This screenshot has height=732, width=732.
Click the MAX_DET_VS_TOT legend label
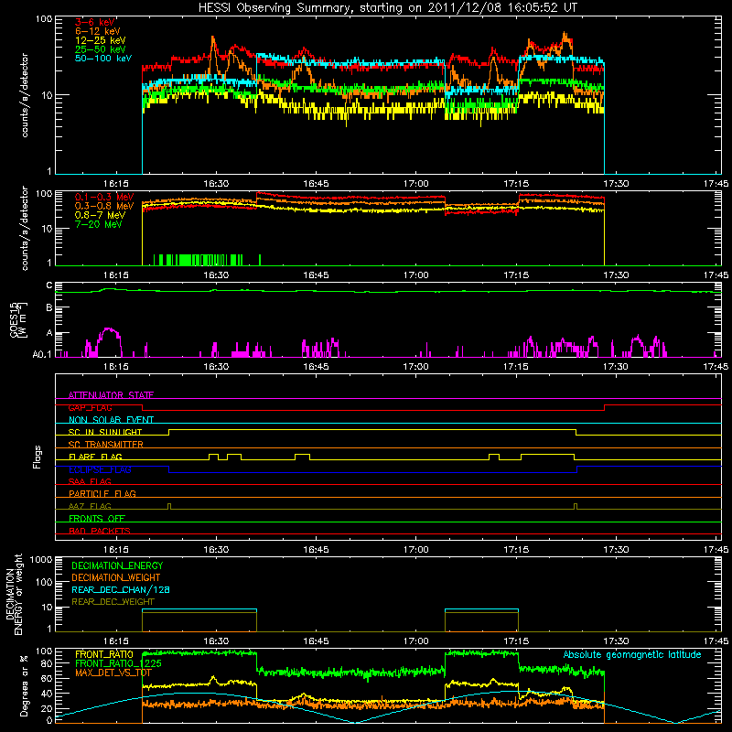(113, 673)
